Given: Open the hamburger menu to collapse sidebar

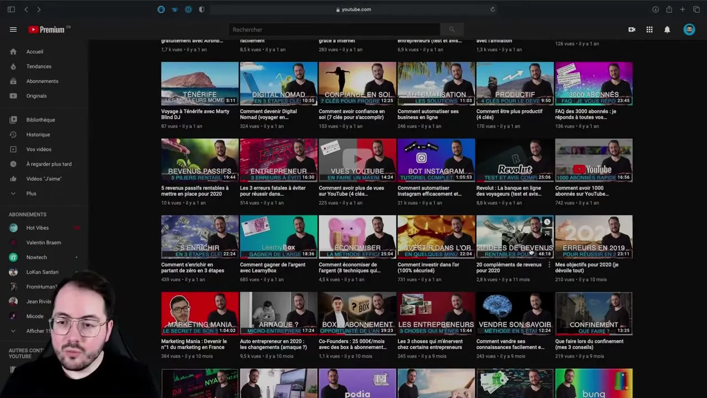Looking at the screenshot, I should pos(13,29).
